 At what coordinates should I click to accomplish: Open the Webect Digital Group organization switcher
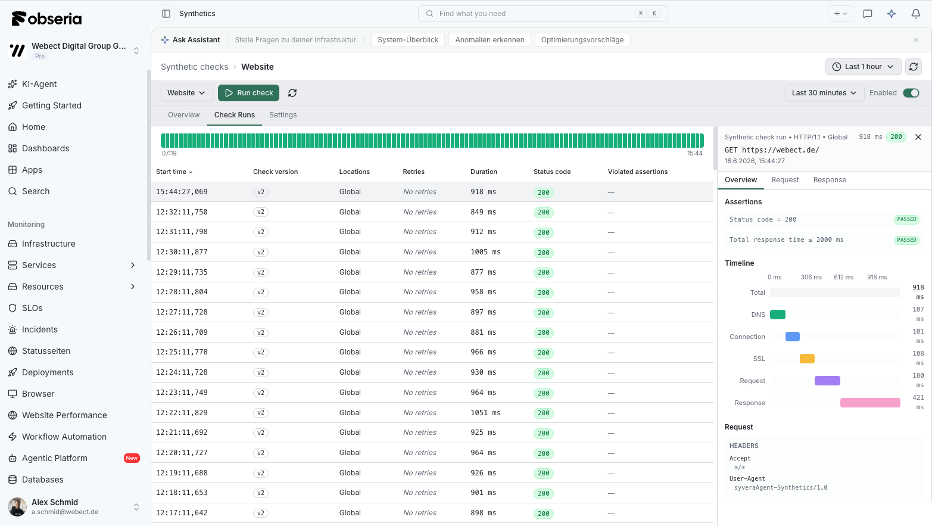tap(74, 51)
